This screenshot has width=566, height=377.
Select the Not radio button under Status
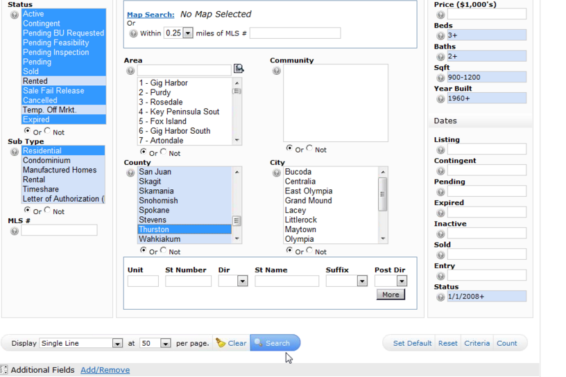tap(48, 131)
